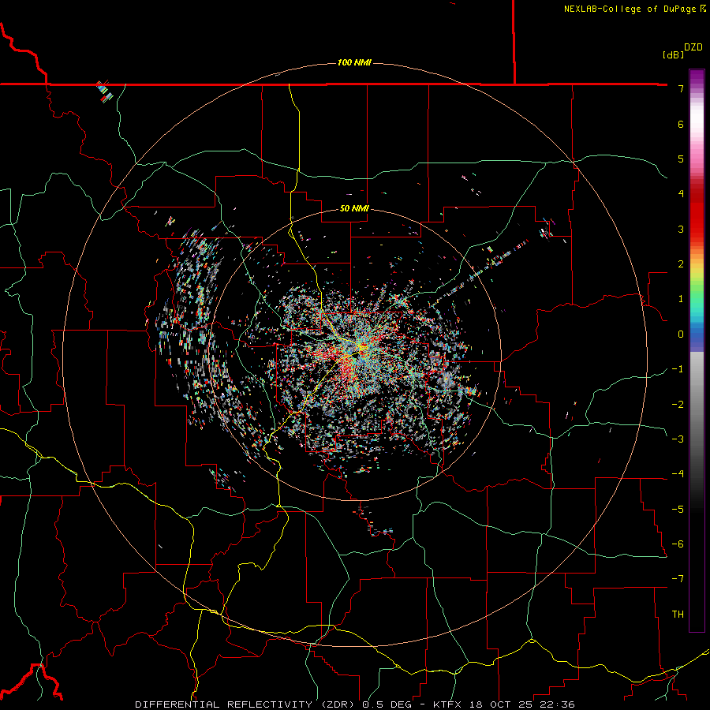Click the 100 NMI range ring label
Image resolution: width=710 pixels, height=710 pixels.
click(354, 62)
